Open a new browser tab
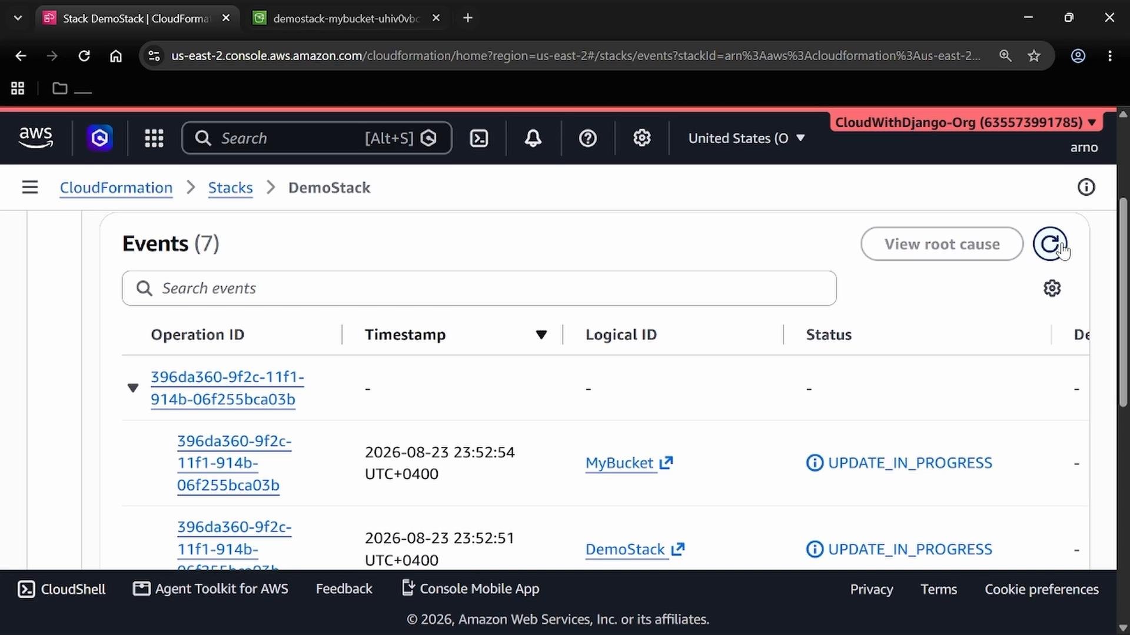The image size is (1130, 635). pos(468,18)
